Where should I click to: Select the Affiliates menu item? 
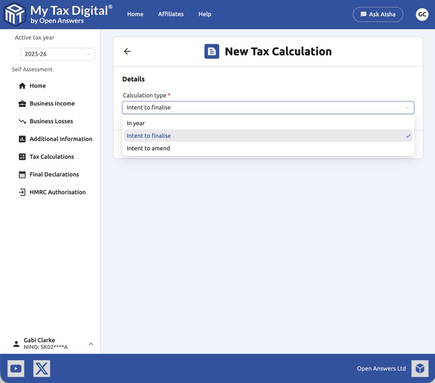tap(171, 14)
